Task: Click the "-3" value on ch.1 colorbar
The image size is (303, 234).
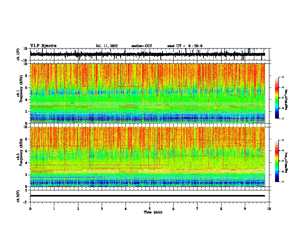Action: coord(282,77)
